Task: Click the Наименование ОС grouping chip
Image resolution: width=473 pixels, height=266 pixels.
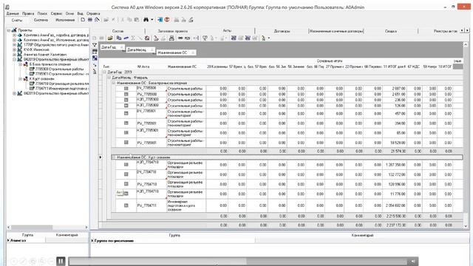Action: click(177, 52)
